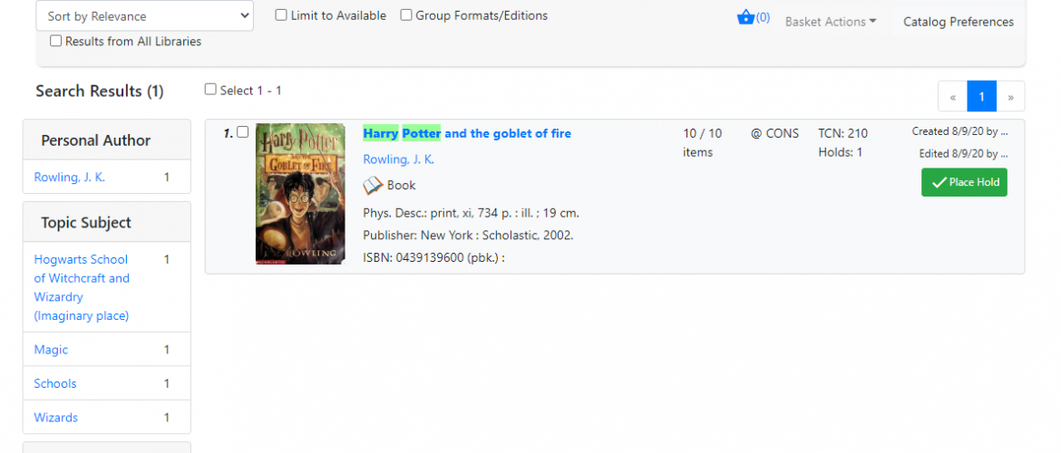Image resolution: width=1061 pixels, height=453 pixels.
Task: Click the book format icon
Action: pyautogui.click(x=373, y=185)
